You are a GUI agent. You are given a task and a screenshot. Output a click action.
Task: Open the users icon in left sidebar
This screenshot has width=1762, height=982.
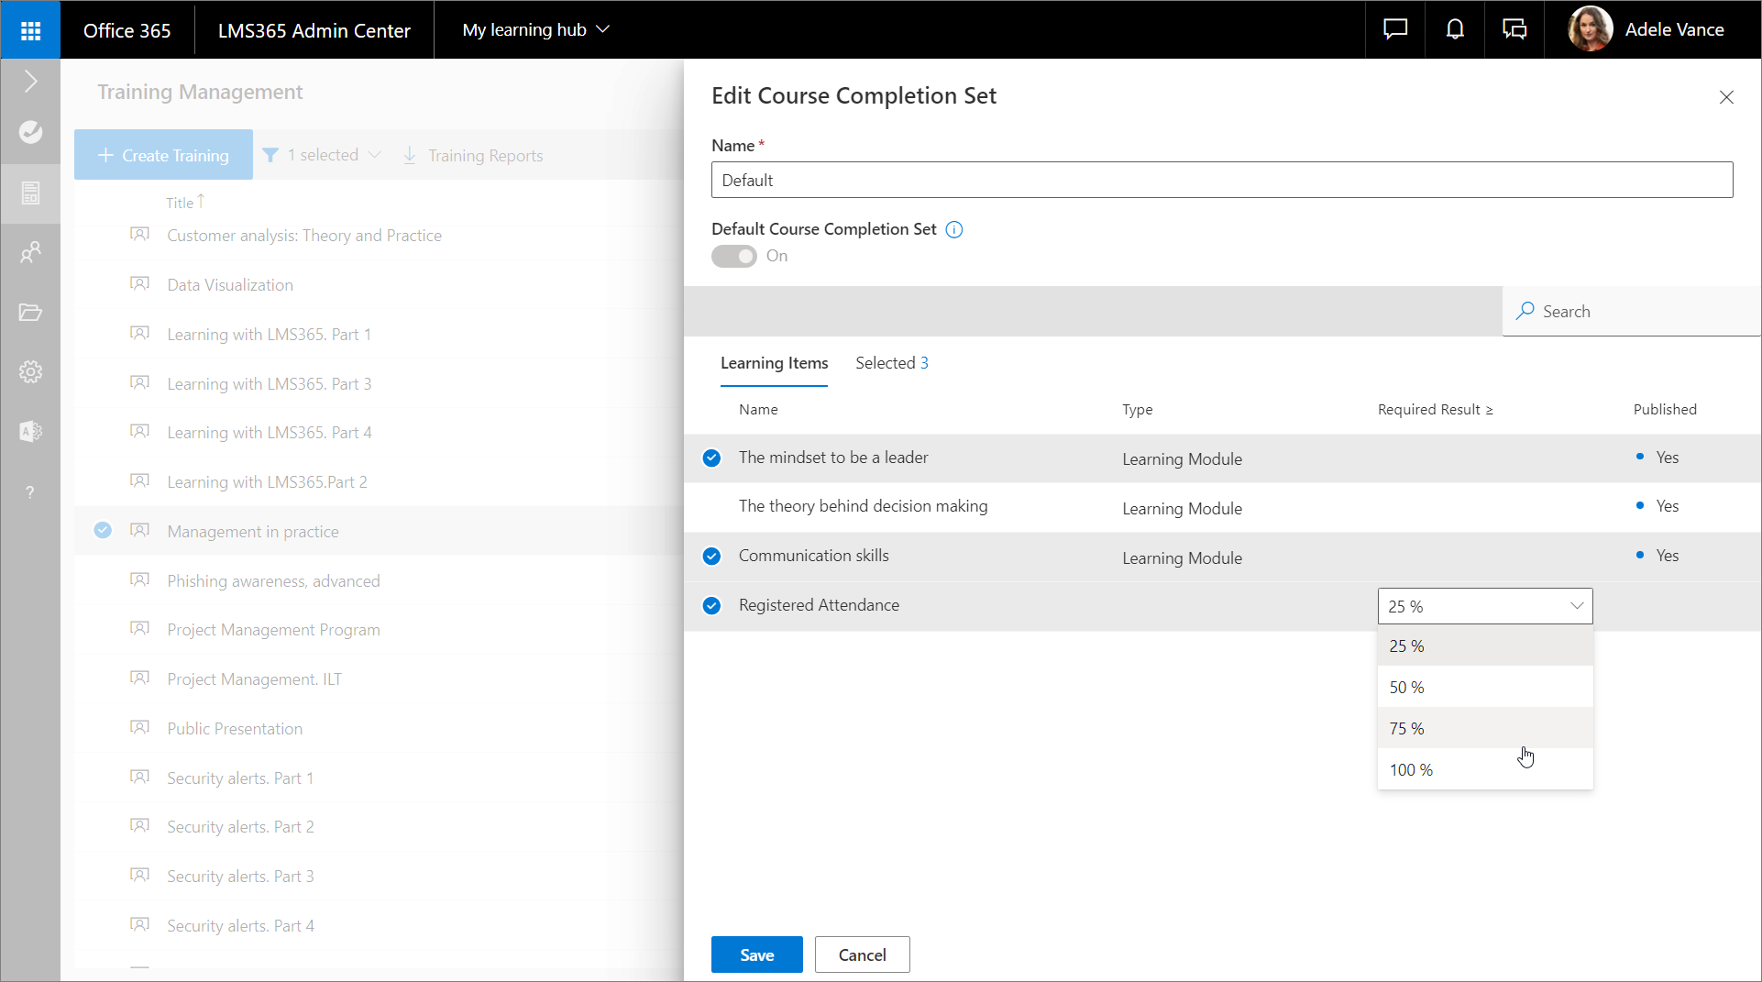30,252
